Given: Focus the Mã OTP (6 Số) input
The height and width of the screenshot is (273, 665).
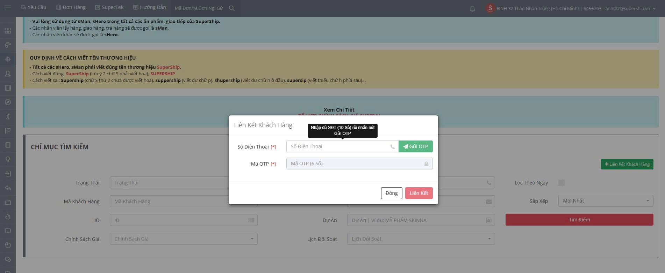Looking at the screenshot, I should (x=359, y=164).
